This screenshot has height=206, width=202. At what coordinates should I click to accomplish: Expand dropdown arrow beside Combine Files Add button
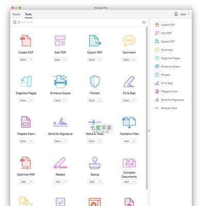134,141
